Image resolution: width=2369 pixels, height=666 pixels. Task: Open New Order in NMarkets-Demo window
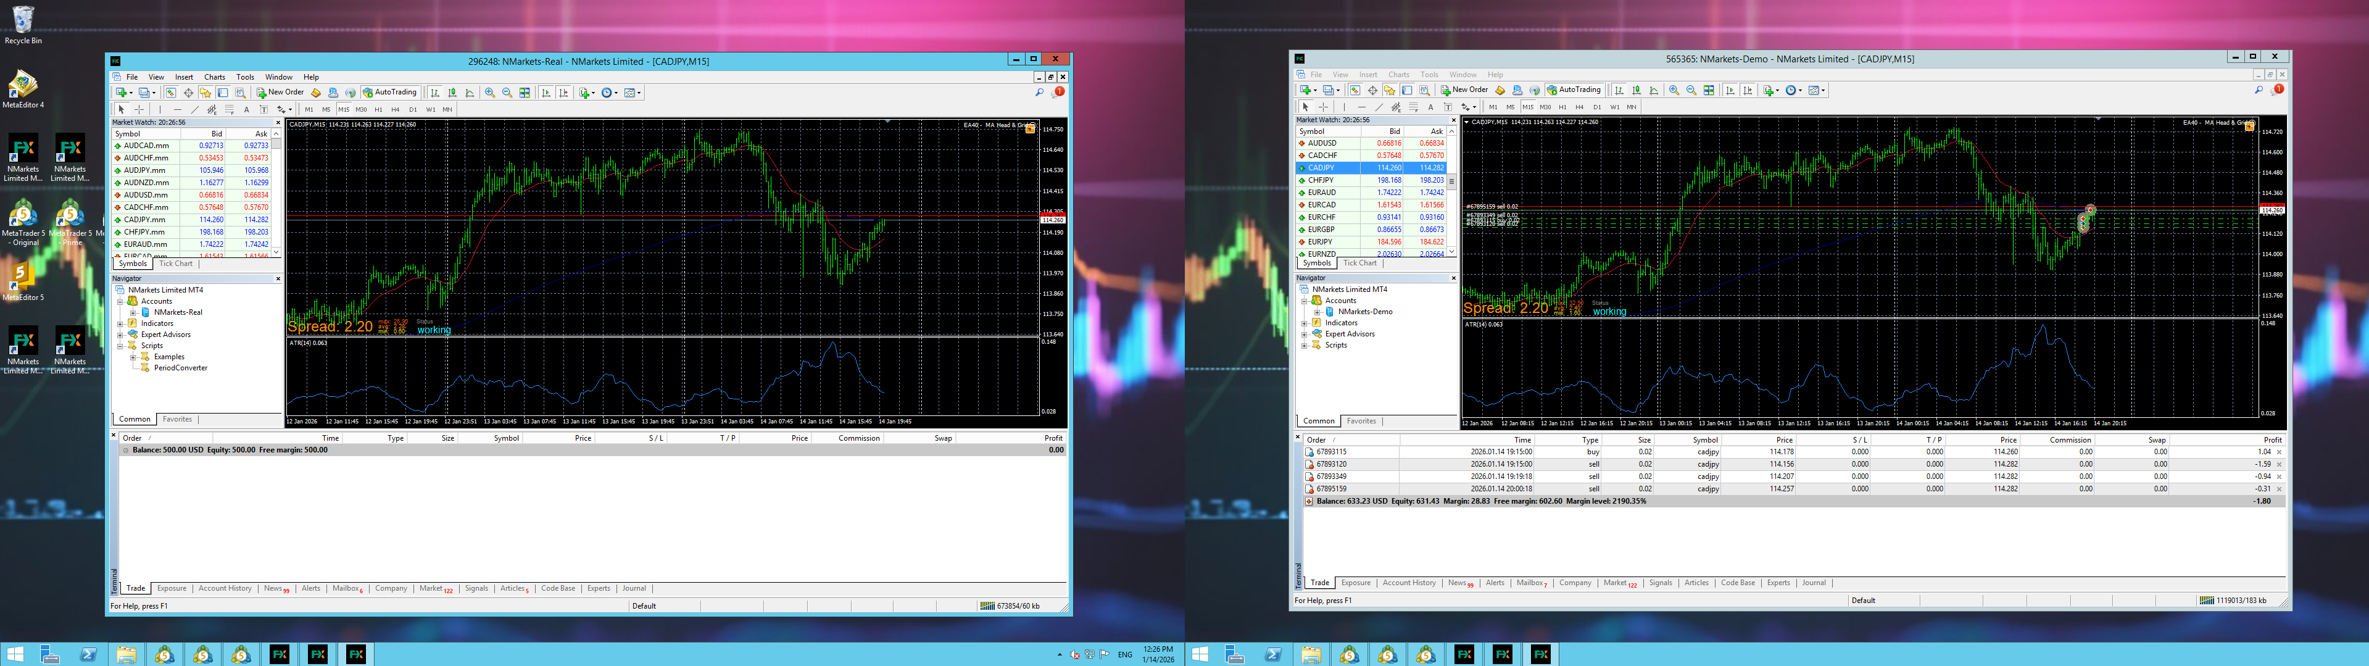pyautogui.click(x=1465, y=90)
